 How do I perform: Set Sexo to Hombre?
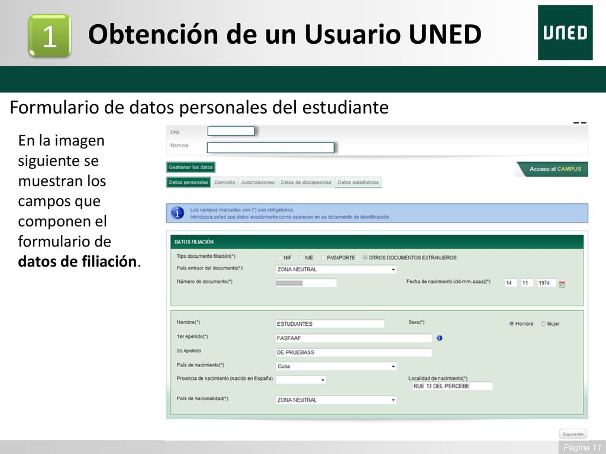(x=512, y=323)
